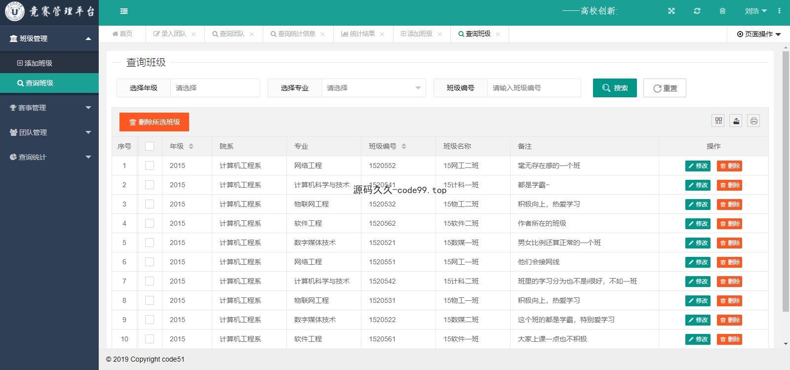
Task: Sort the table by 班级编号 column arrows
Action: pos(404,146)
